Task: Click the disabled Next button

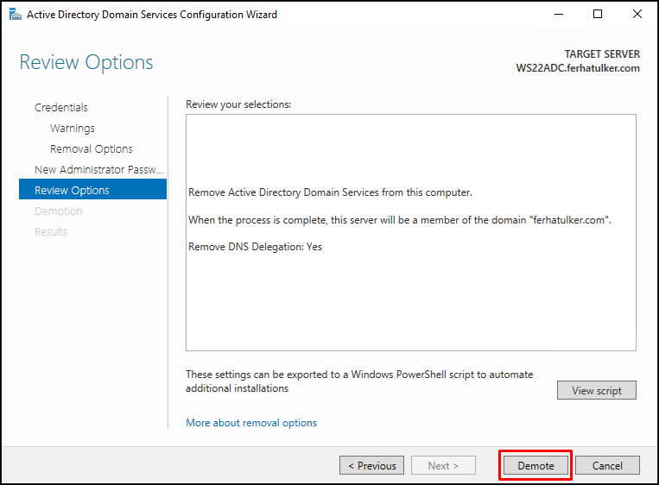Action: pos(443,465)
